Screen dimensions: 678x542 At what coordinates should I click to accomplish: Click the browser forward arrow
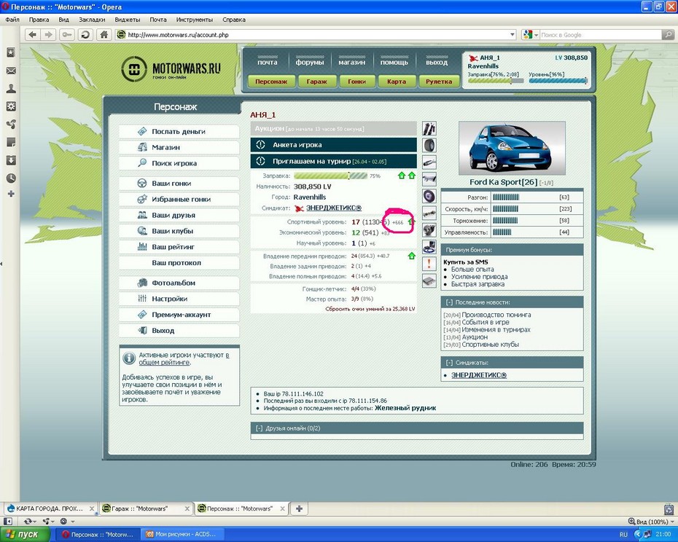[48, 34]
